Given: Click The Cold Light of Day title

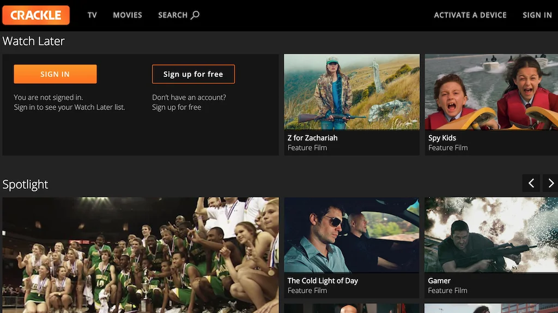Looking at the screenshot, I should (x=323, y=281).
